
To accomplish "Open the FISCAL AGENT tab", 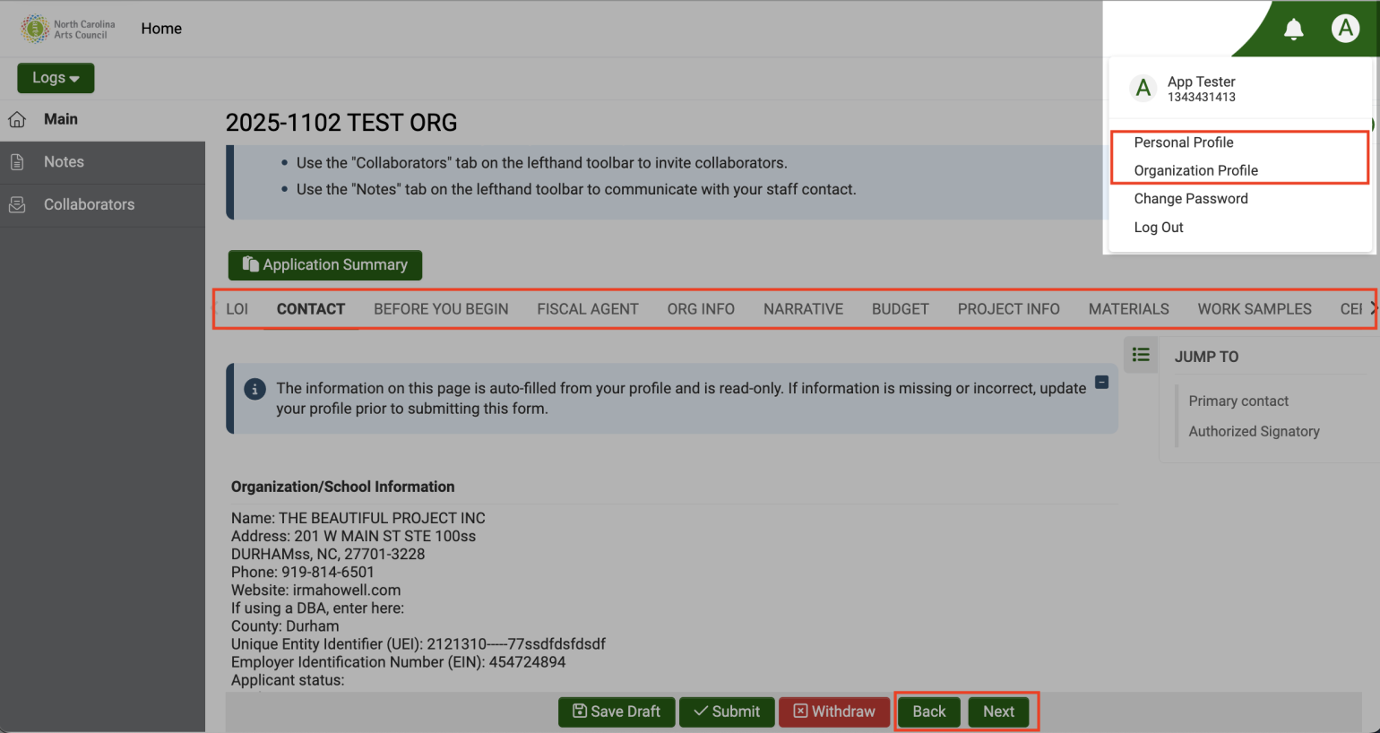I will (588, 308).
